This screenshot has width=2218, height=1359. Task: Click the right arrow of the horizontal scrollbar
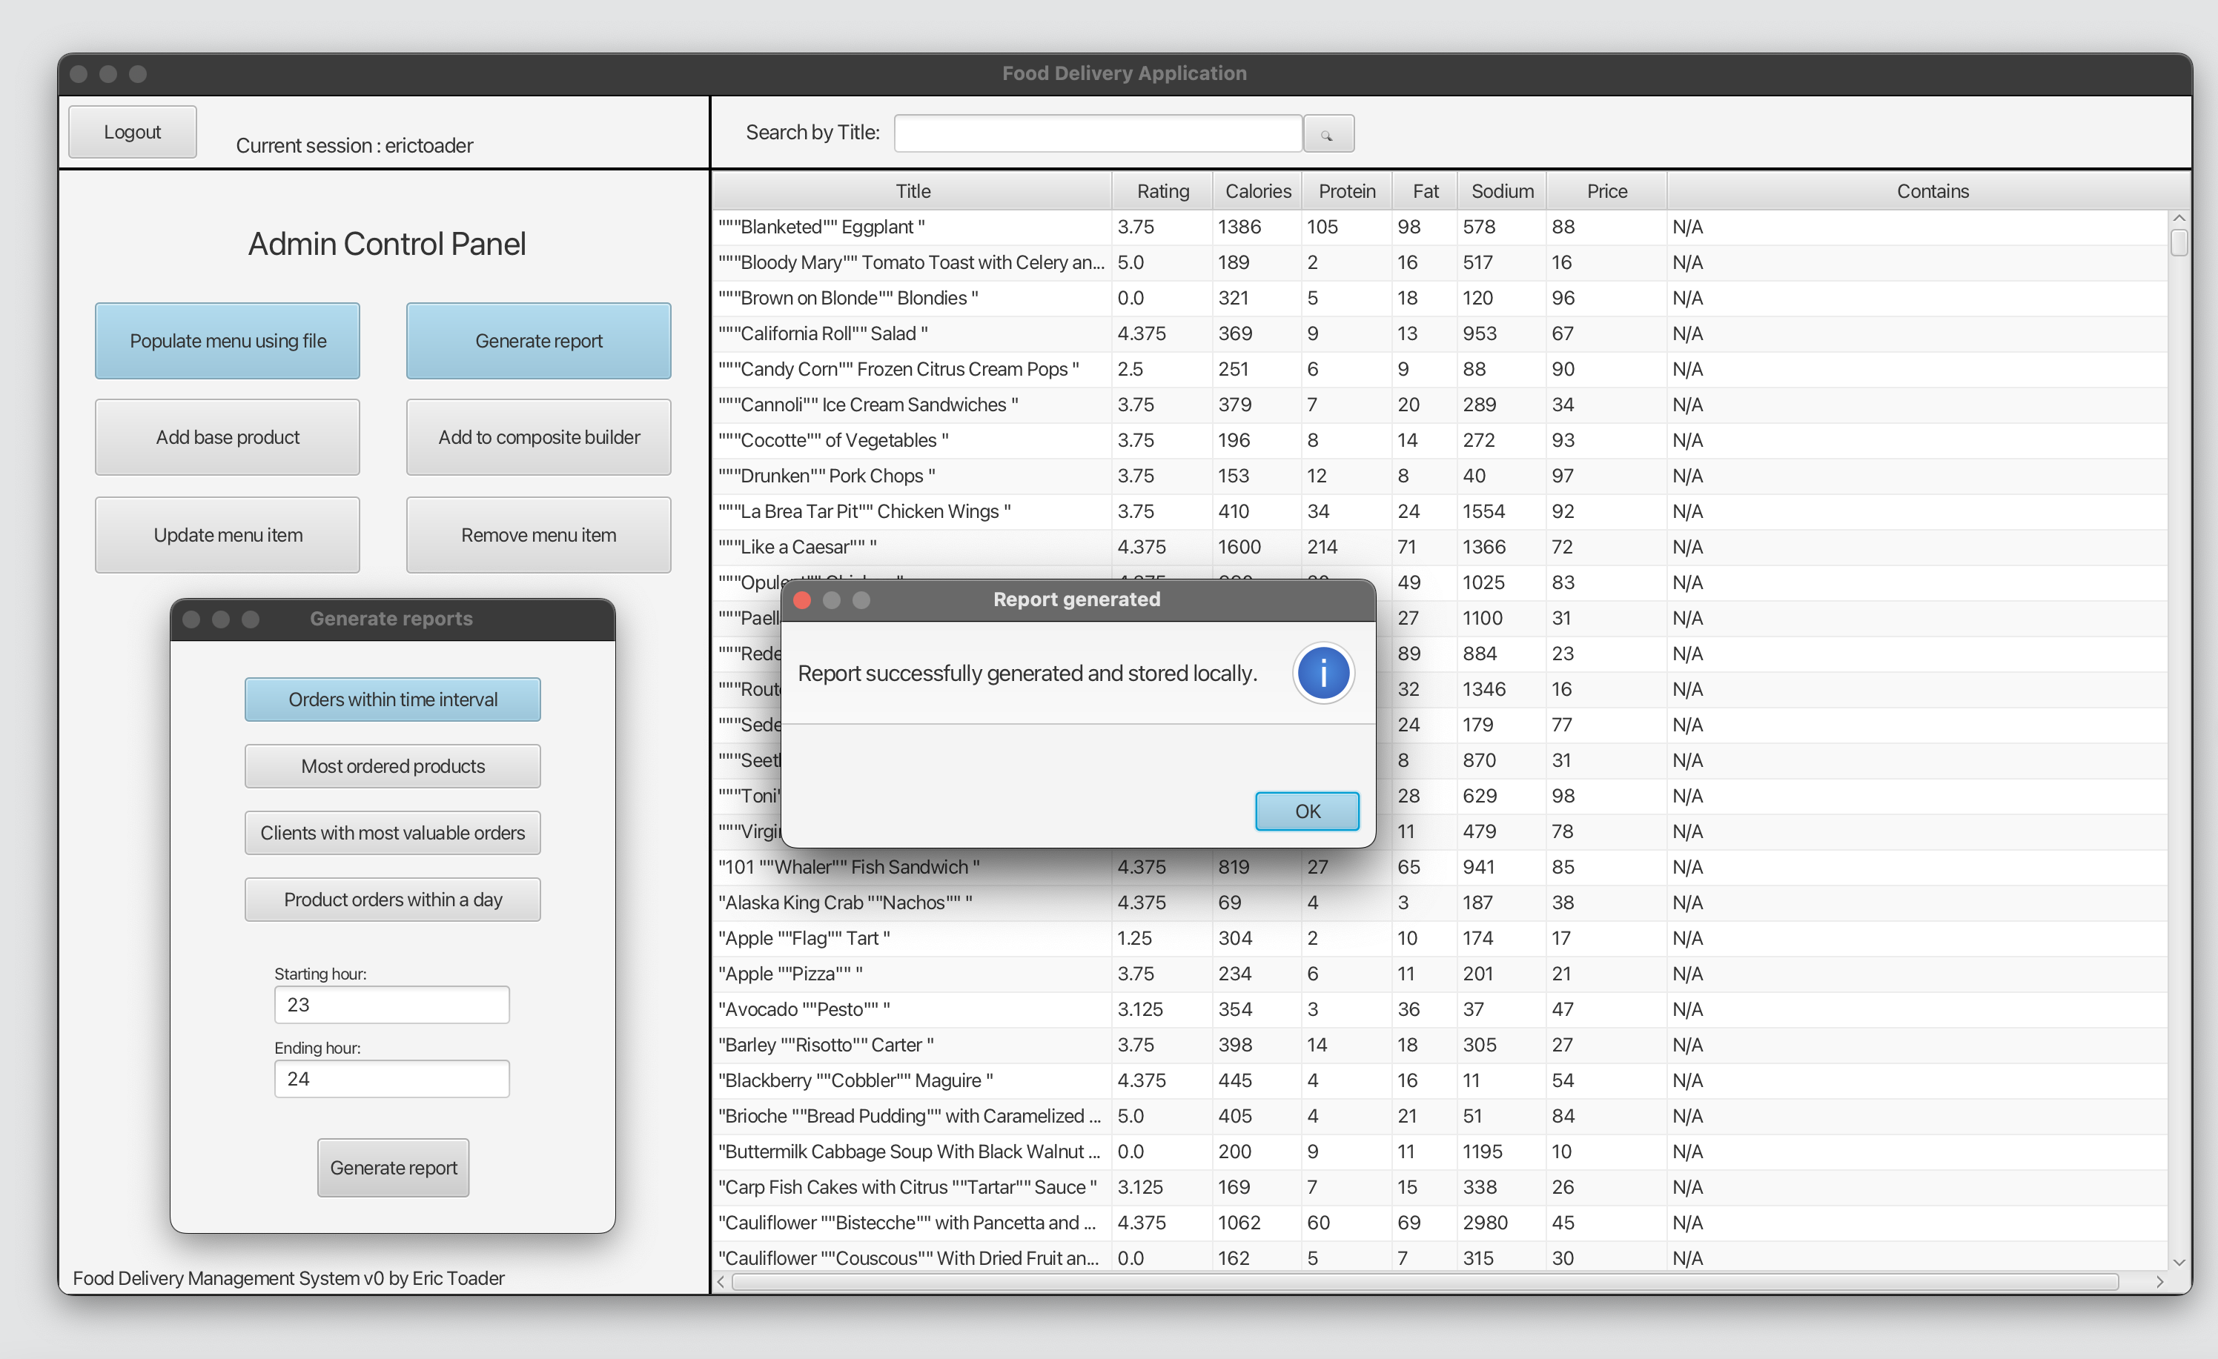click(2159, 1282)
